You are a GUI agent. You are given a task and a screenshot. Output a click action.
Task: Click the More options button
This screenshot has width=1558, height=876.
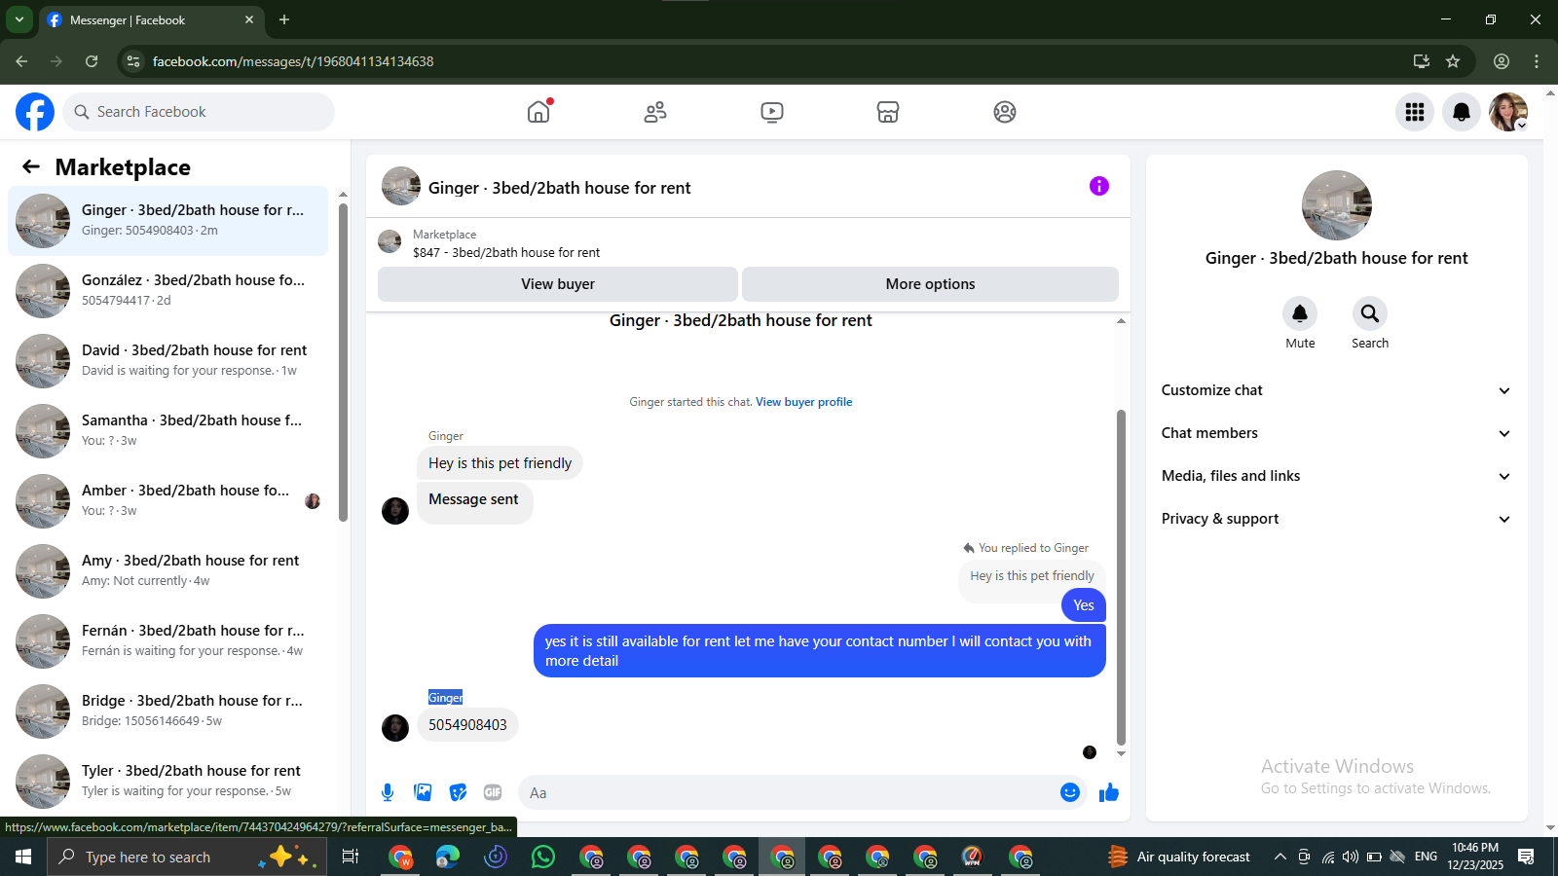pyautogui.click(x=930, y=284)
